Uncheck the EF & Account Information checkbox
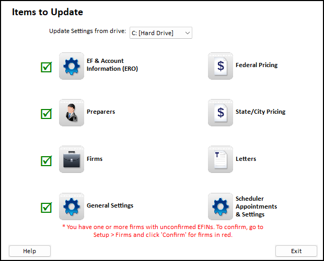The width and height of the screenshot is (324, 261). [47, 67]
